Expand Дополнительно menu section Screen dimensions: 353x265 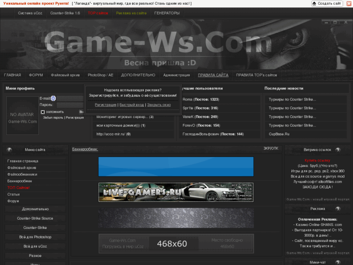coord(35,209)
